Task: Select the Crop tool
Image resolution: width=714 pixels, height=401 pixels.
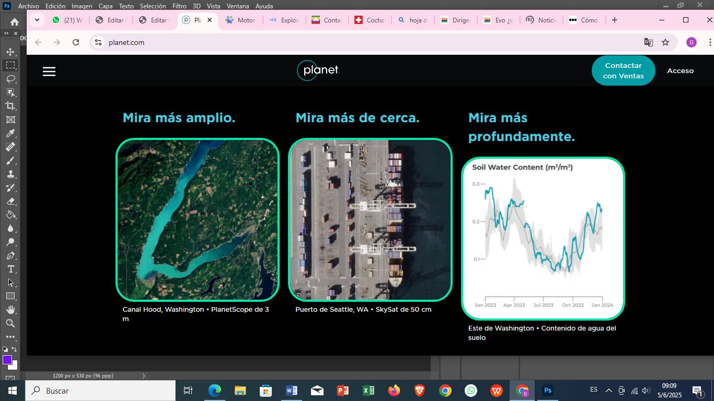Action: pos(10,106)
